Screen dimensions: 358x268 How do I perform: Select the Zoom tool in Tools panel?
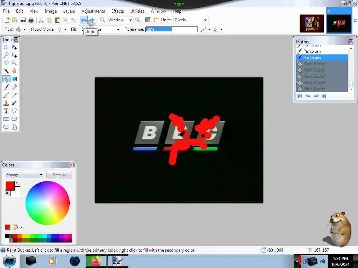[14, 63]
